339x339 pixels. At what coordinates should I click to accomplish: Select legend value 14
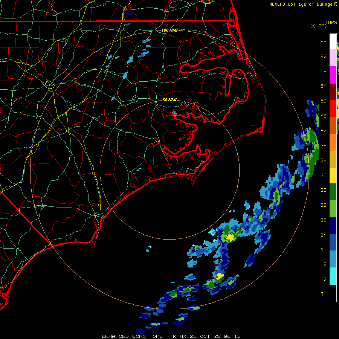tap(324, 235)
